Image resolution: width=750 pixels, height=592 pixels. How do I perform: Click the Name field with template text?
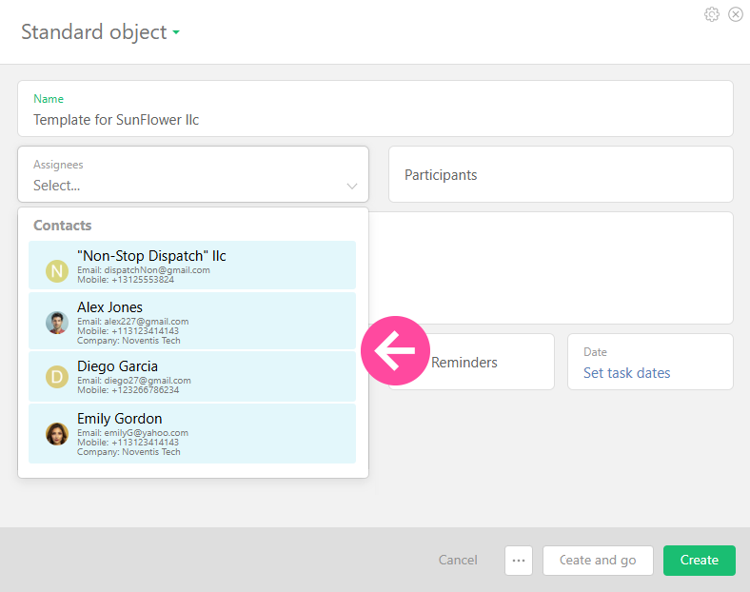click(x=375, y=120)
